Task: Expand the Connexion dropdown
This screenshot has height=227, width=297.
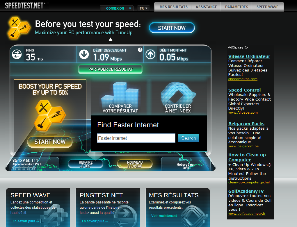Action: [117, 8]
